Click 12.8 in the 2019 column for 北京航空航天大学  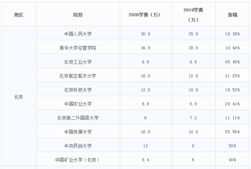pos(193,76)
